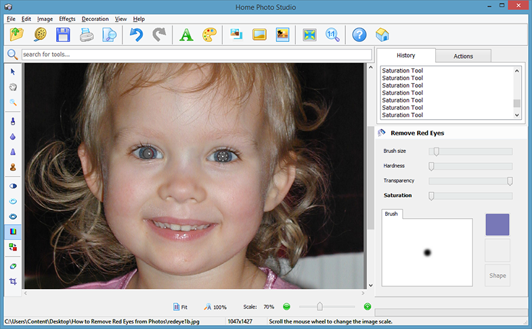The width and height of the screenshot is (532, 329).
Task: Click the Shape button
Action: [x=497, y=276]
